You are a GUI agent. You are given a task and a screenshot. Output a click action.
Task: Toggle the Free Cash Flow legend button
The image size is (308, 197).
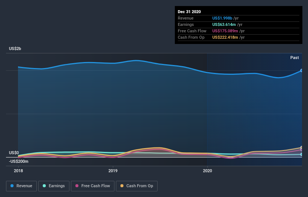[x=93, y=186]
